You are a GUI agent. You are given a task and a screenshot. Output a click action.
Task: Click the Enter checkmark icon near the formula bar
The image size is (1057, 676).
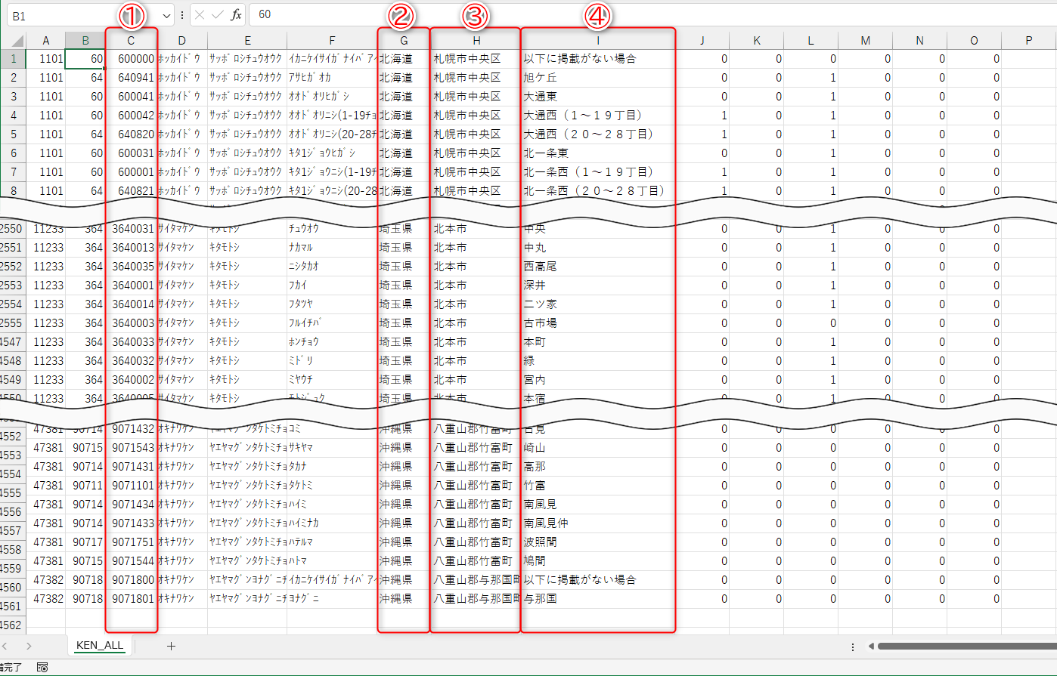[x=218, y=14]
